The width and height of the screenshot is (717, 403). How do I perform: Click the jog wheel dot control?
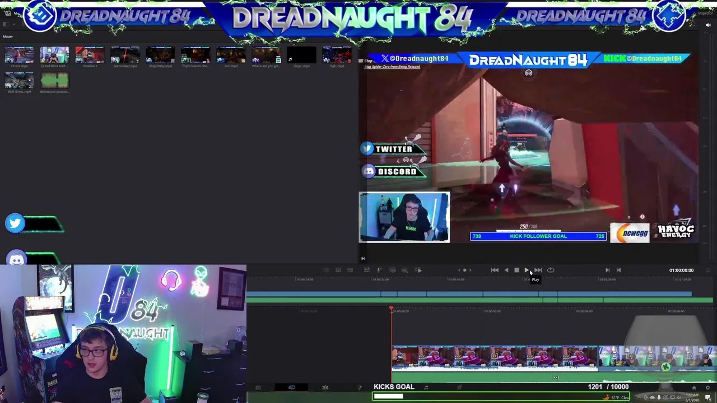464,270
